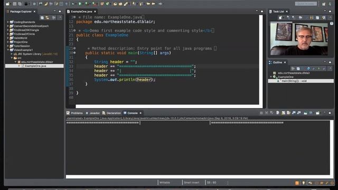Switch to the Declaration tab

click(x=111, y=113)
